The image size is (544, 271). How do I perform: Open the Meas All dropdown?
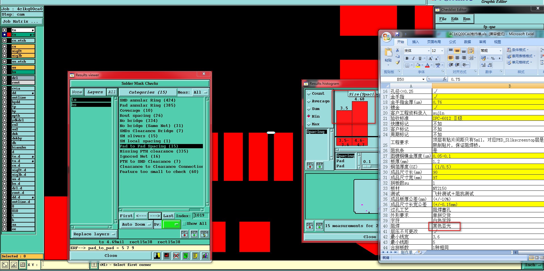[200, 92]
